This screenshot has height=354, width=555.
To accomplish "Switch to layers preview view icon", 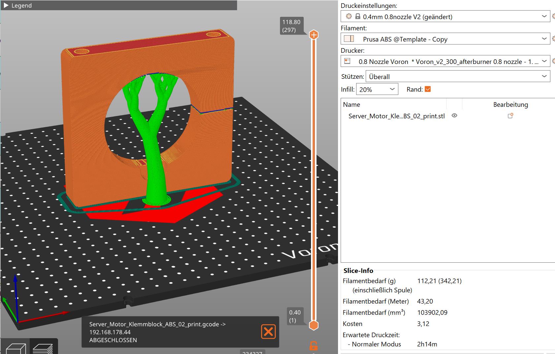I will (44, 348).
